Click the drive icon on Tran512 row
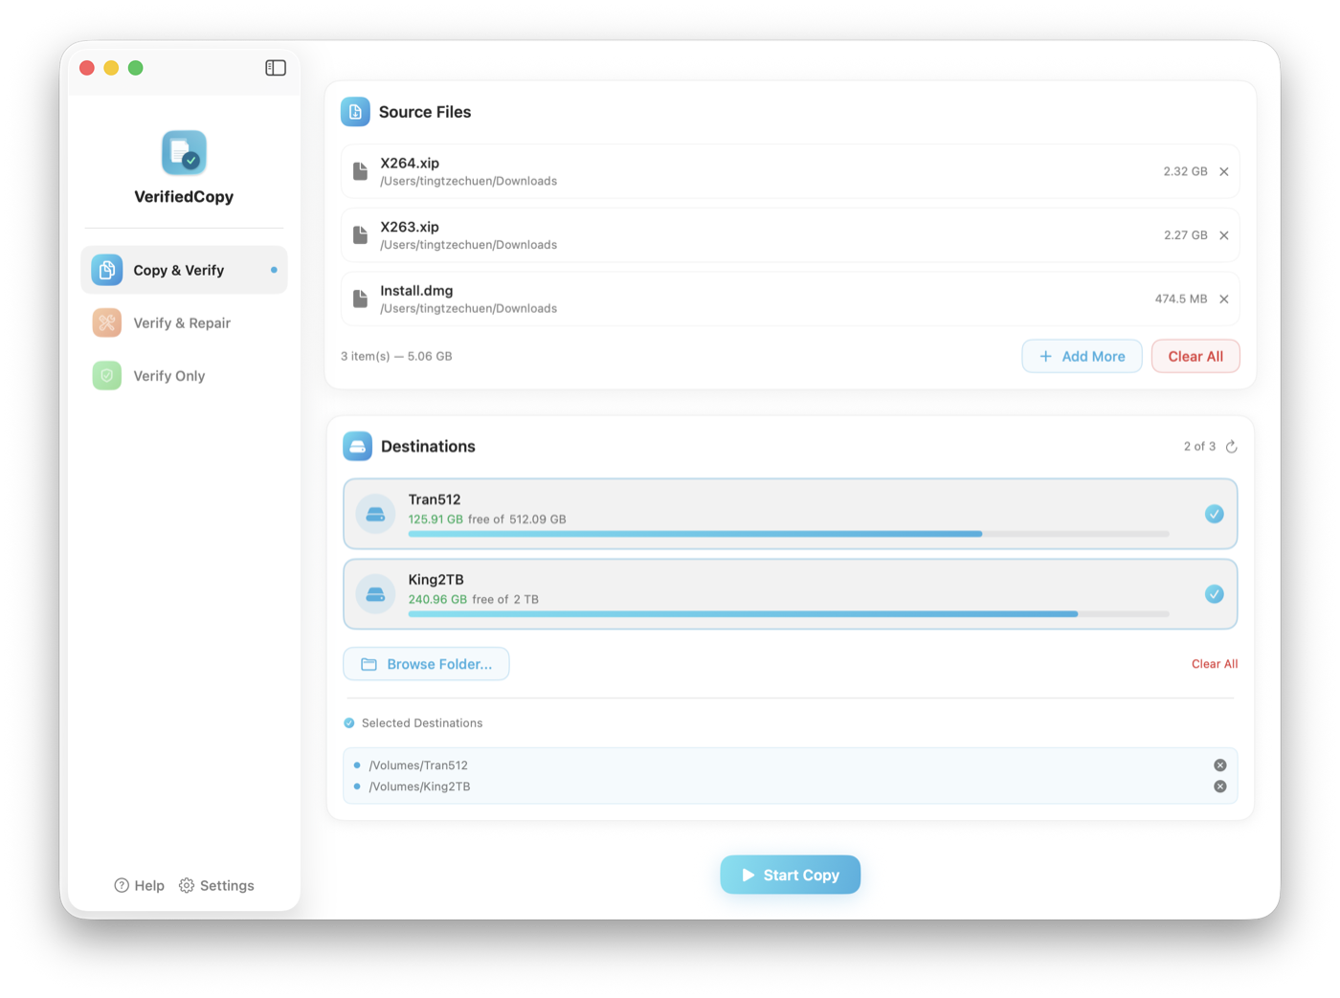 [375, 514]
